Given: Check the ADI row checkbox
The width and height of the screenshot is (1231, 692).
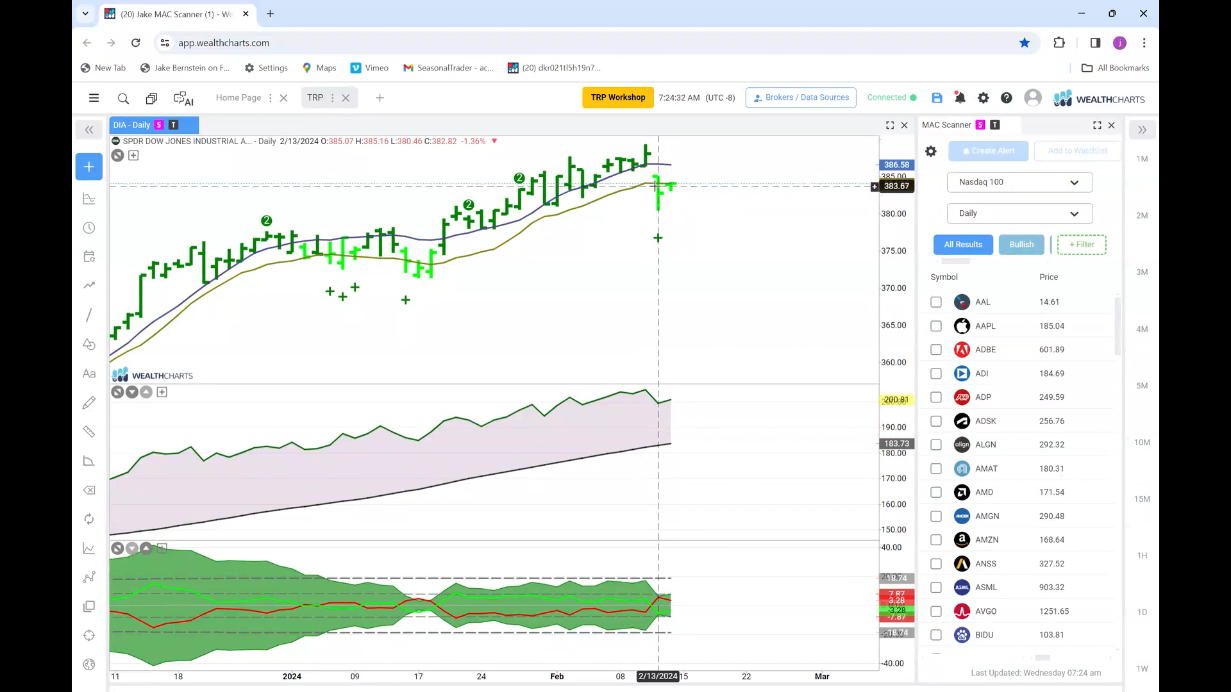Looking at the screenshot, I should [x=936, y=374].
